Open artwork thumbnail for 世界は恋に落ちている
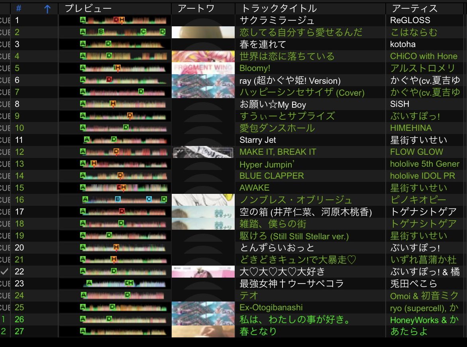 [x=203, y=56]
